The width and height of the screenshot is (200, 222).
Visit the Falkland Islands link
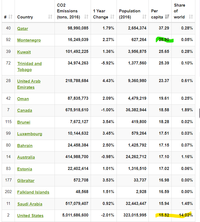click(33, 192)
